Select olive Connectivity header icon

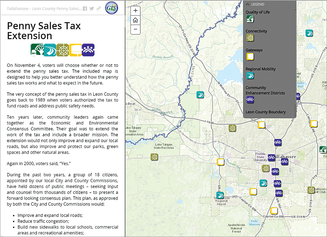click(62, 50)
